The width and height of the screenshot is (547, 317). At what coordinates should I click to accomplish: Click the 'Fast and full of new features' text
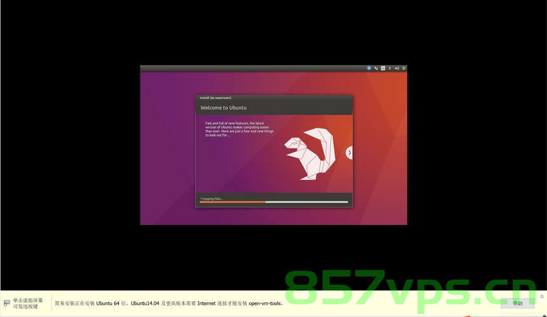click(x=240, y=129)
